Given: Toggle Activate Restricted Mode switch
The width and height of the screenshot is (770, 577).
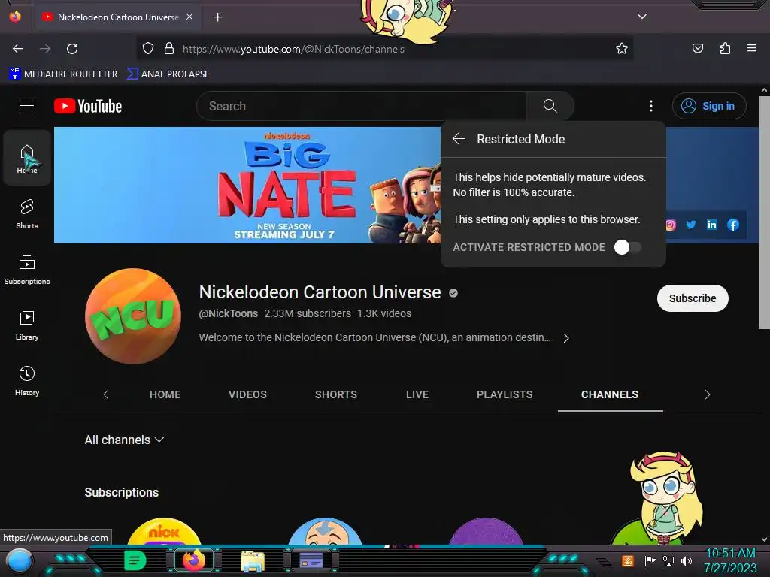Looking at the screenshot, I should click(x=628, y=247).
